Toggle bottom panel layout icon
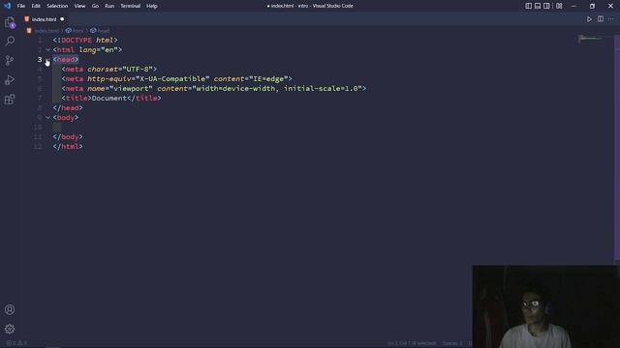 point(538,6)
